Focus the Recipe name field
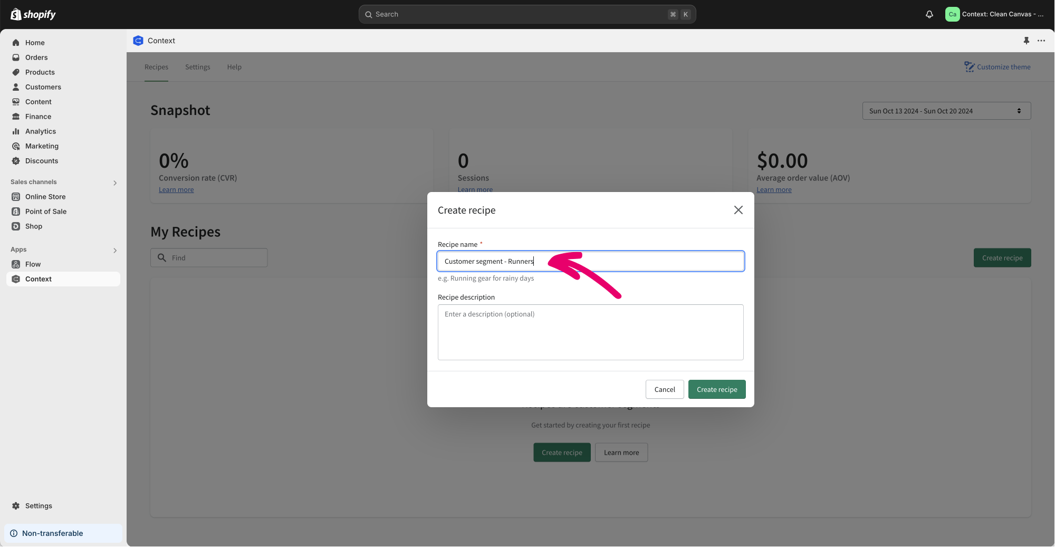1055x547 pixels. point(590,261)
